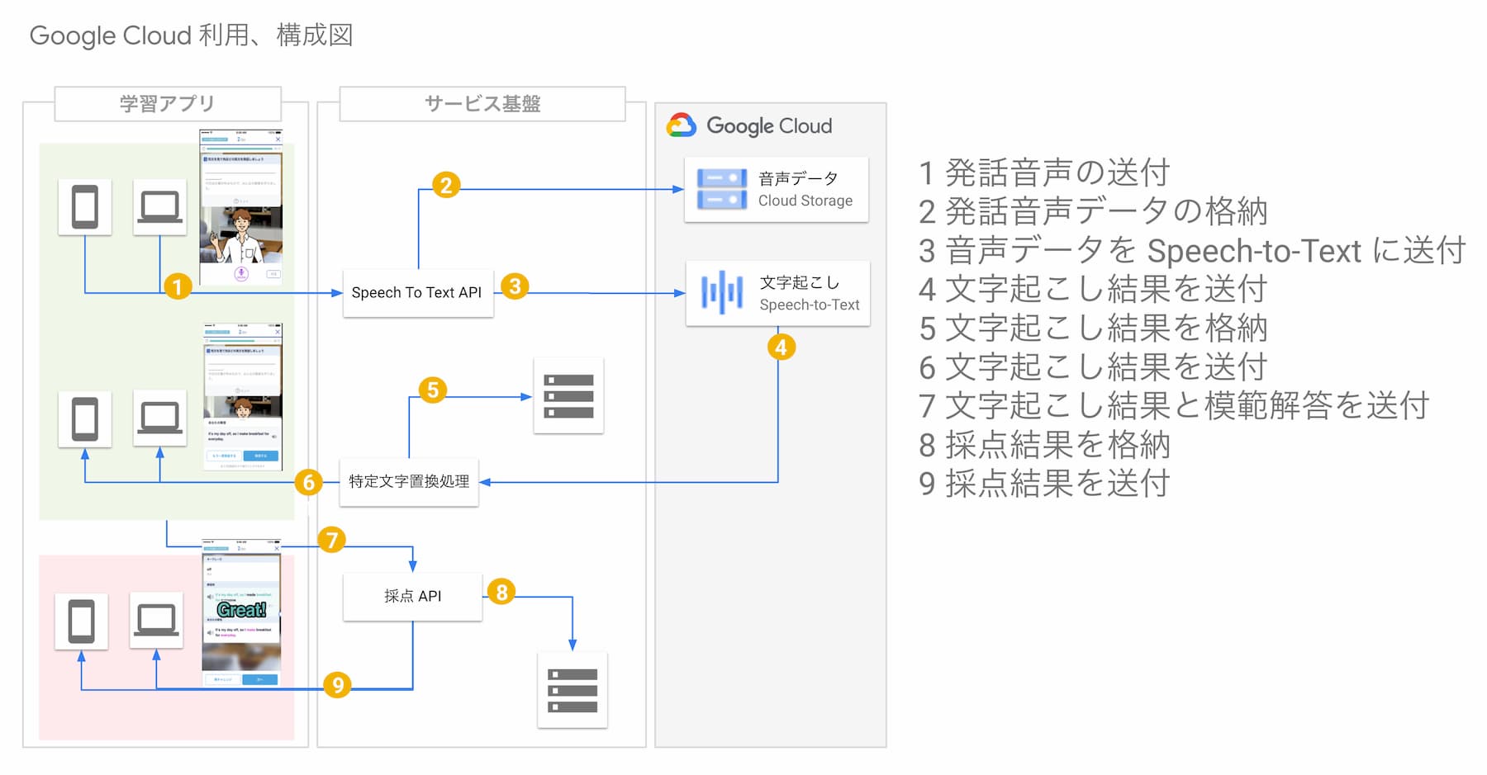The image size is (1487, 775).
Task: Click the yellow number 7 marker
Action: coord(331,540)
